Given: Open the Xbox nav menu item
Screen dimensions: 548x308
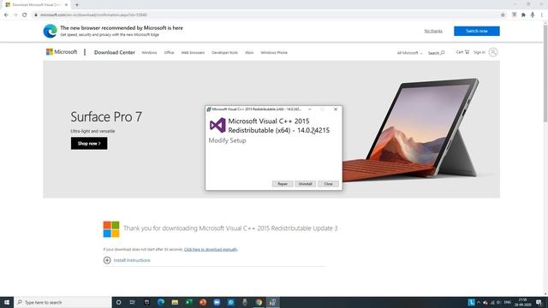Looking at the screenshot, I should 249,53.
